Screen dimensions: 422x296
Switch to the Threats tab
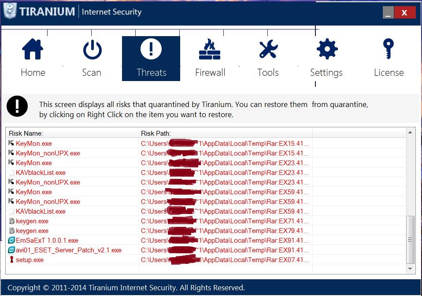151,59
